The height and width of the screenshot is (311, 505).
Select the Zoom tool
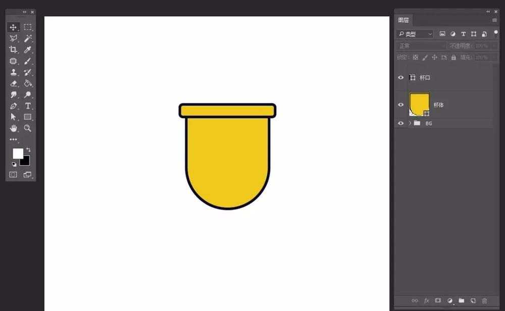(x=28, y=128)
